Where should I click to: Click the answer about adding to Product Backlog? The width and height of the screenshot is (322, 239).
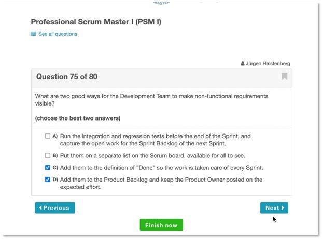coord(161,183)
